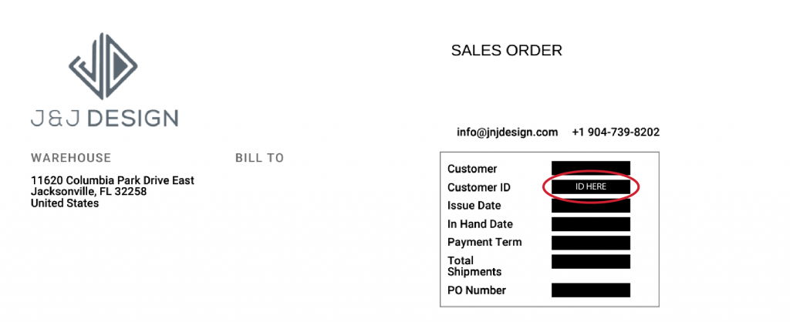This screenshot has width=790, height=322.
Task: Click the SALES ORDER heading
Action: tap(506, 51)
